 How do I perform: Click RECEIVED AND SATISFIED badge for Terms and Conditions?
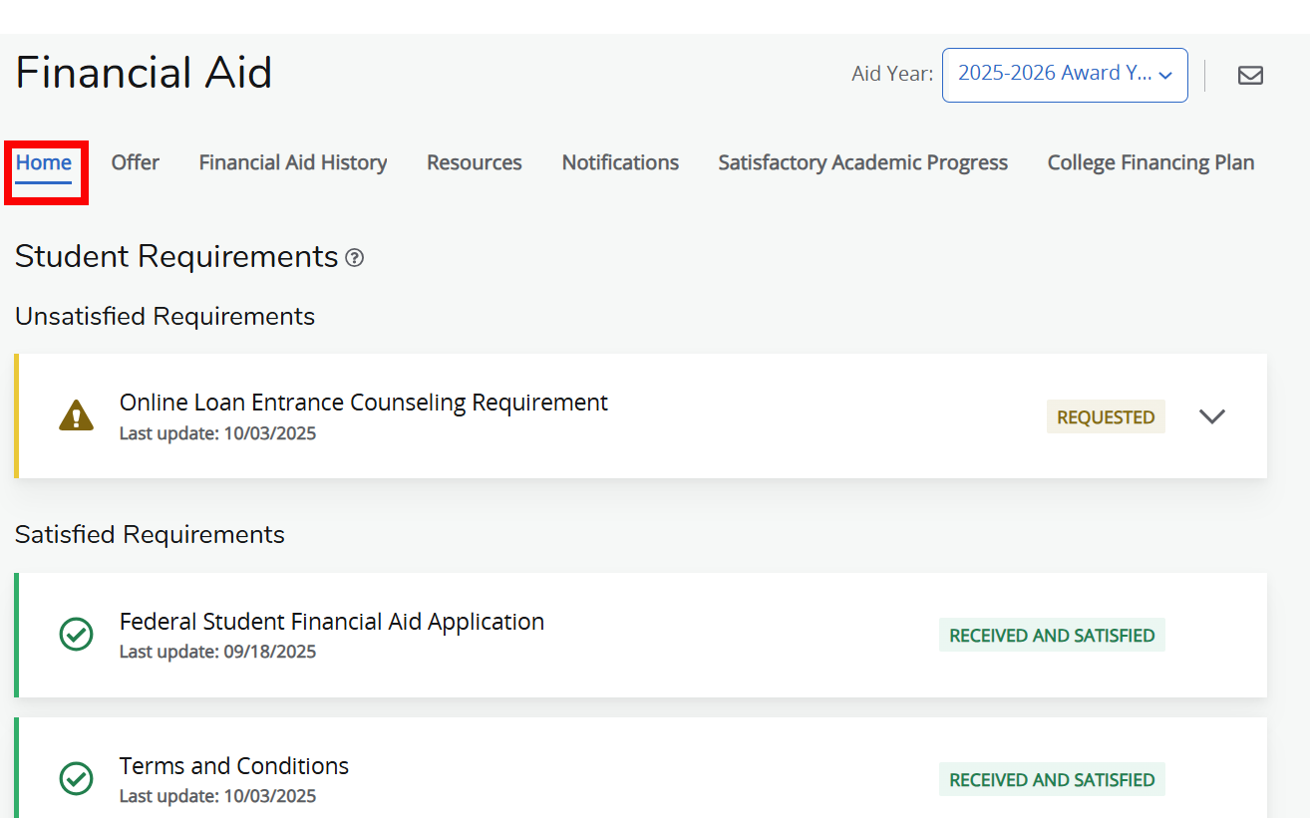click(1052, 779)
